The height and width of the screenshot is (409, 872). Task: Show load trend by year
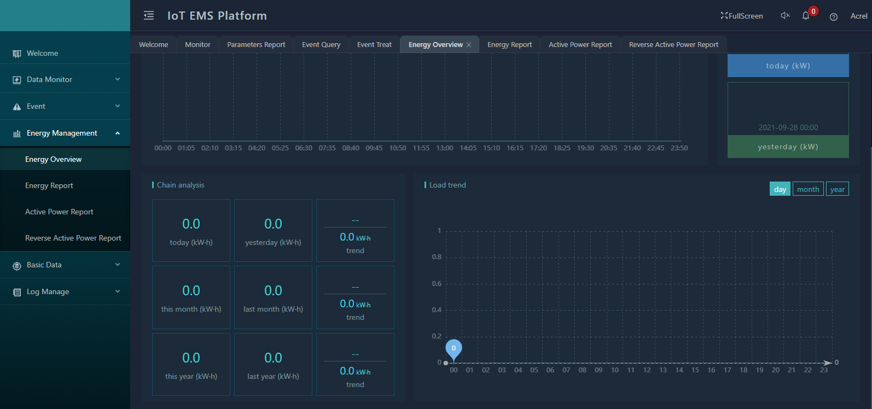tap(838, 189)
